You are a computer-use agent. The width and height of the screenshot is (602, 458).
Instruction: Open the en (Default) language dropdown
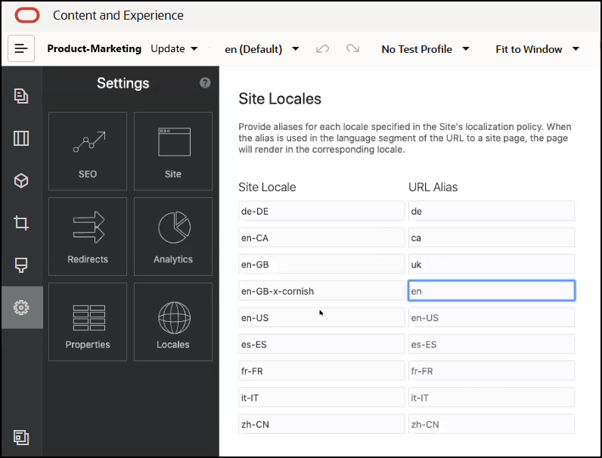(262, 49)
